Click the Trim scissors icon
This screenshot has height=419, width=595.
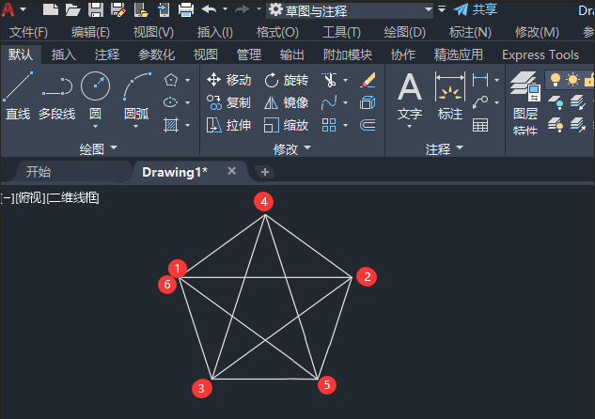coord(329,80)
